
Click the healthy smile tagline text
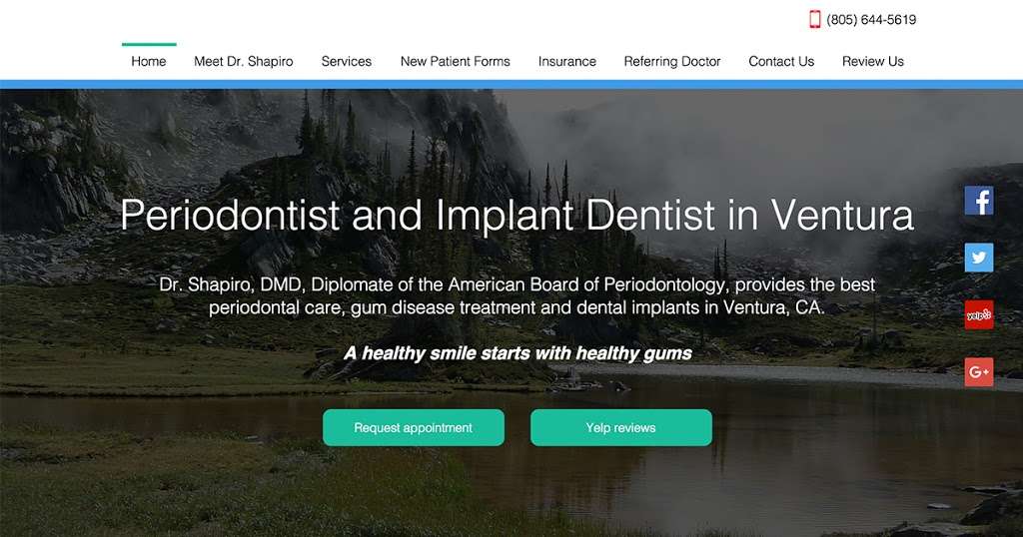pos(517,353)
